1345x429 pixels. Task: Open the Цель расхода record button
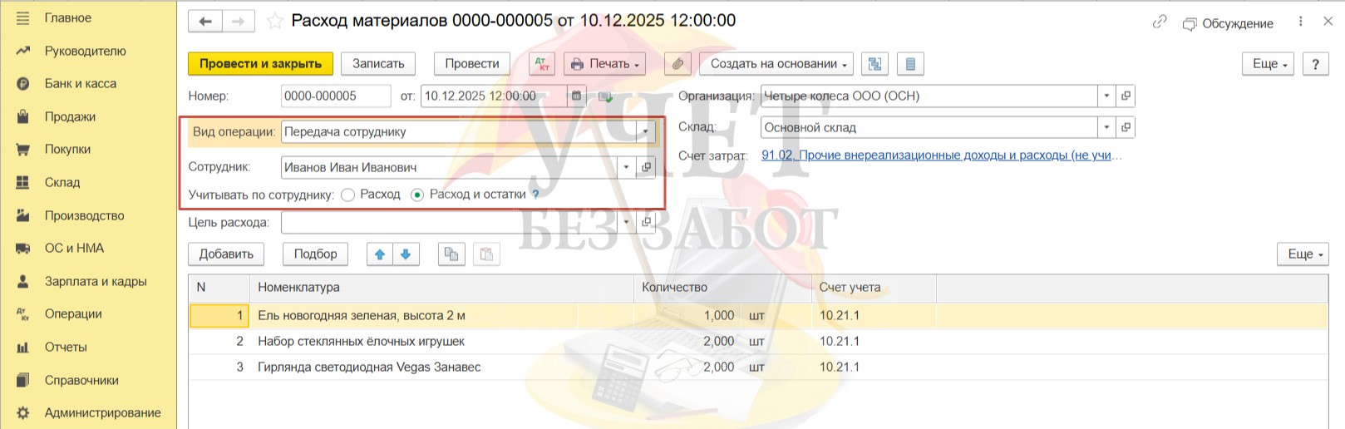[646, 223]
